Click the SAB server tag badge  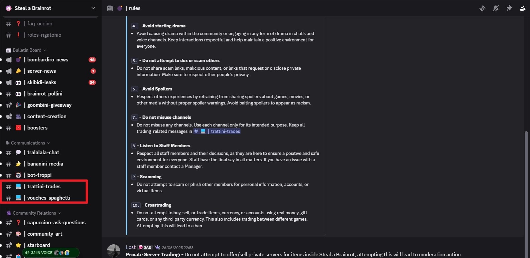click(x=145, y=247)
